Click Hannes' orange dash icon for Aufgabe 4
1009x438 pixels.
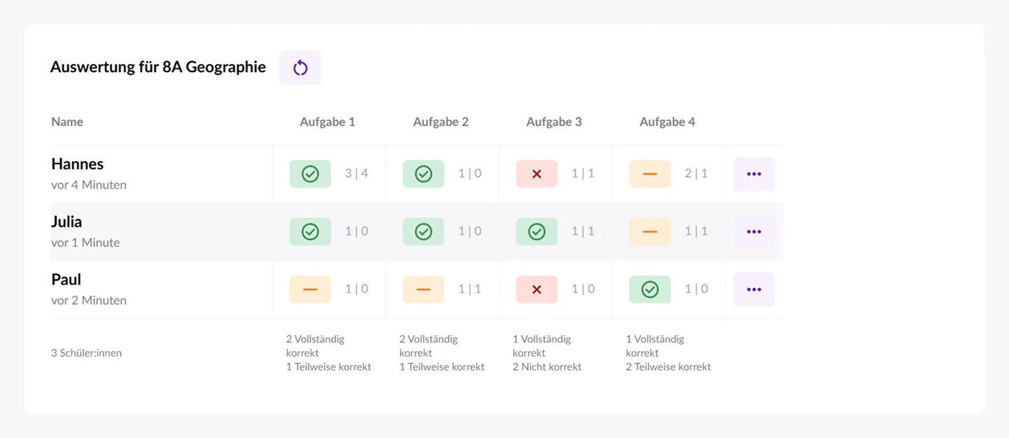(x=650, y=174)
